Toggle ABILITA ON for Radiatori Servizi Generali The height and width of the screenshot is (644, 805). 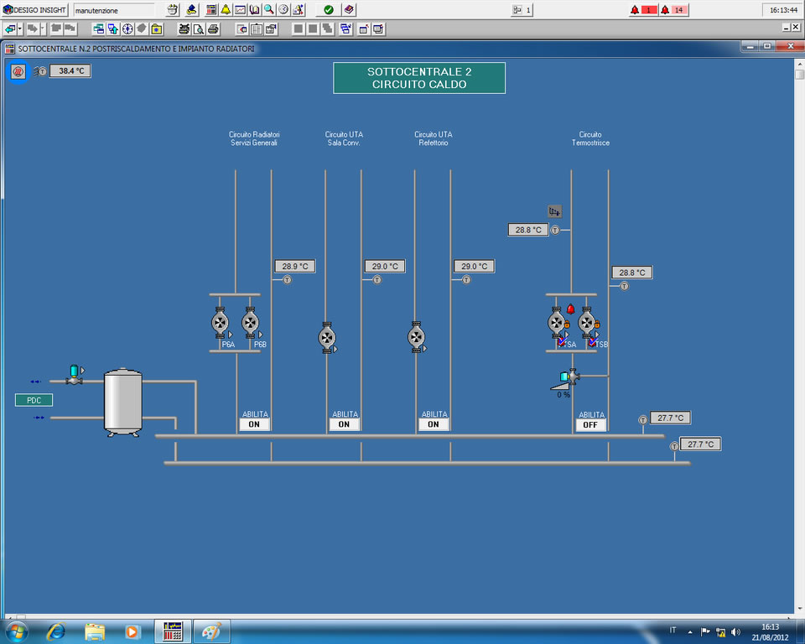(x=254, y=424)
